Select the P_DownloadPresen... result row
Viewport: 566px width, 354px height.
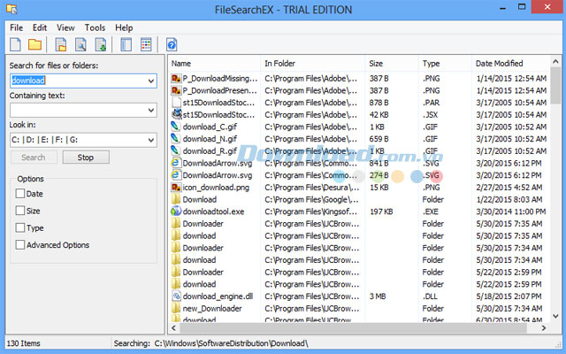[x=360, y=90]
